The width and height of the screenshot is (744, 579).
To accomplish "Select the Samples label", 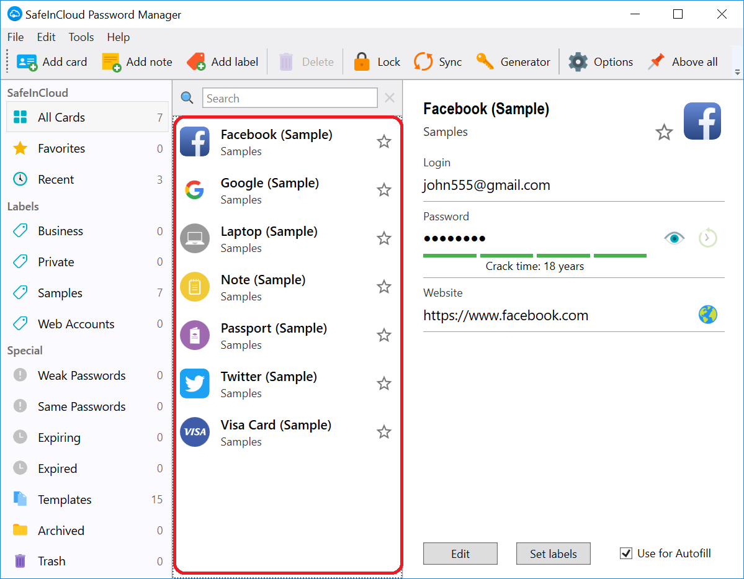I will [x=87, y=294].
